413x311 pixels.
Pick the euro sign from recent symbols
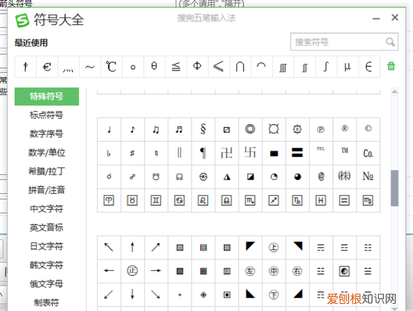(47, 67)
